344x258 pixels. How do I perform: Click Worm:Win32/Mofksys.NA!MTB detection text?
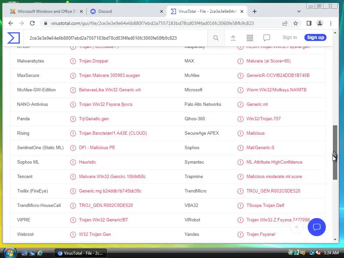[x=276, y=90]
